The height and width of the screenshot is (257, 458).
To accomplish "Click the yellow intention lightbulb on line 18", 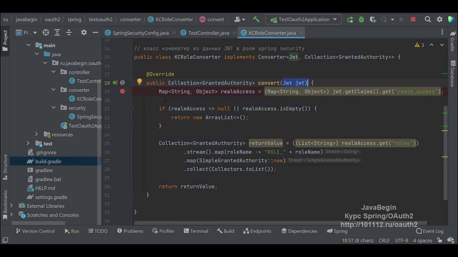I will pyautogui.click(x=140, y=82).
